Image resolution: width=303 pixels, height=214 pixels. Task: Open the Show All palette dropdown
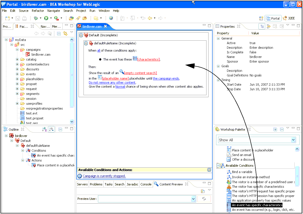point(293,140)
